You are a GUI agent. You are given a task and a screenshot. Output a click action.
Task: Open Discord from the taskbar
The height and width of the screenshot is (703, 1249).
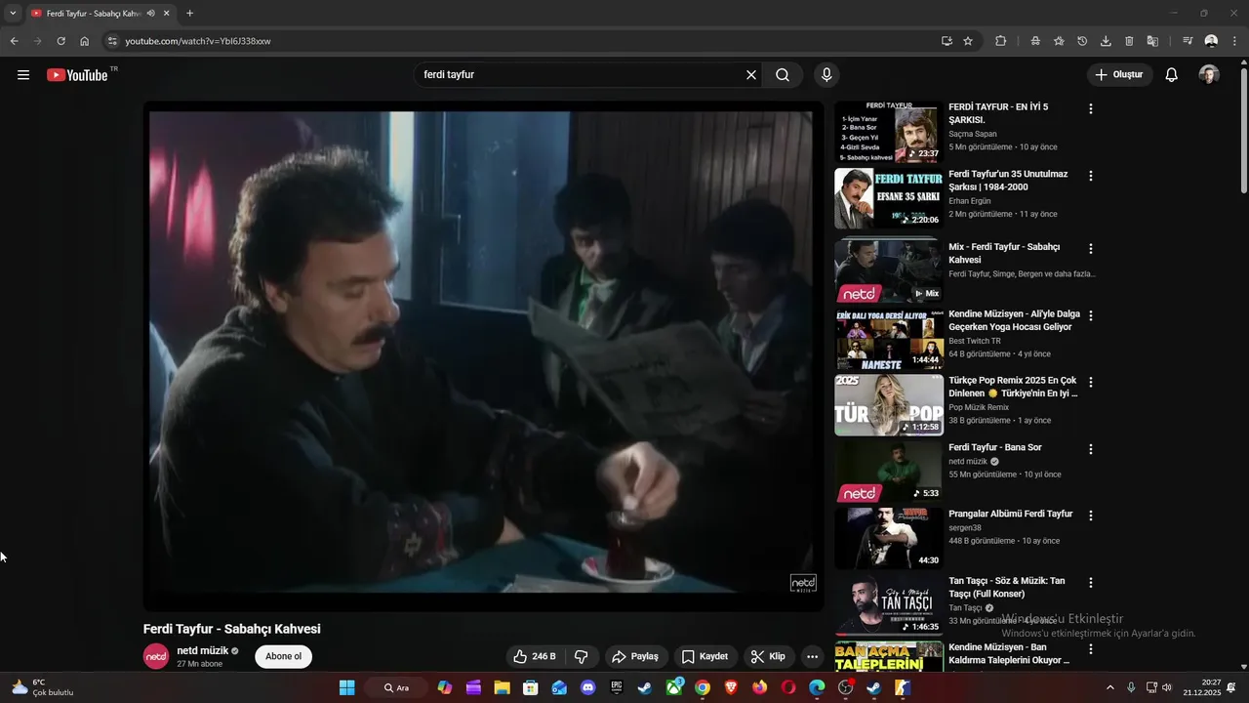point(587,687)
